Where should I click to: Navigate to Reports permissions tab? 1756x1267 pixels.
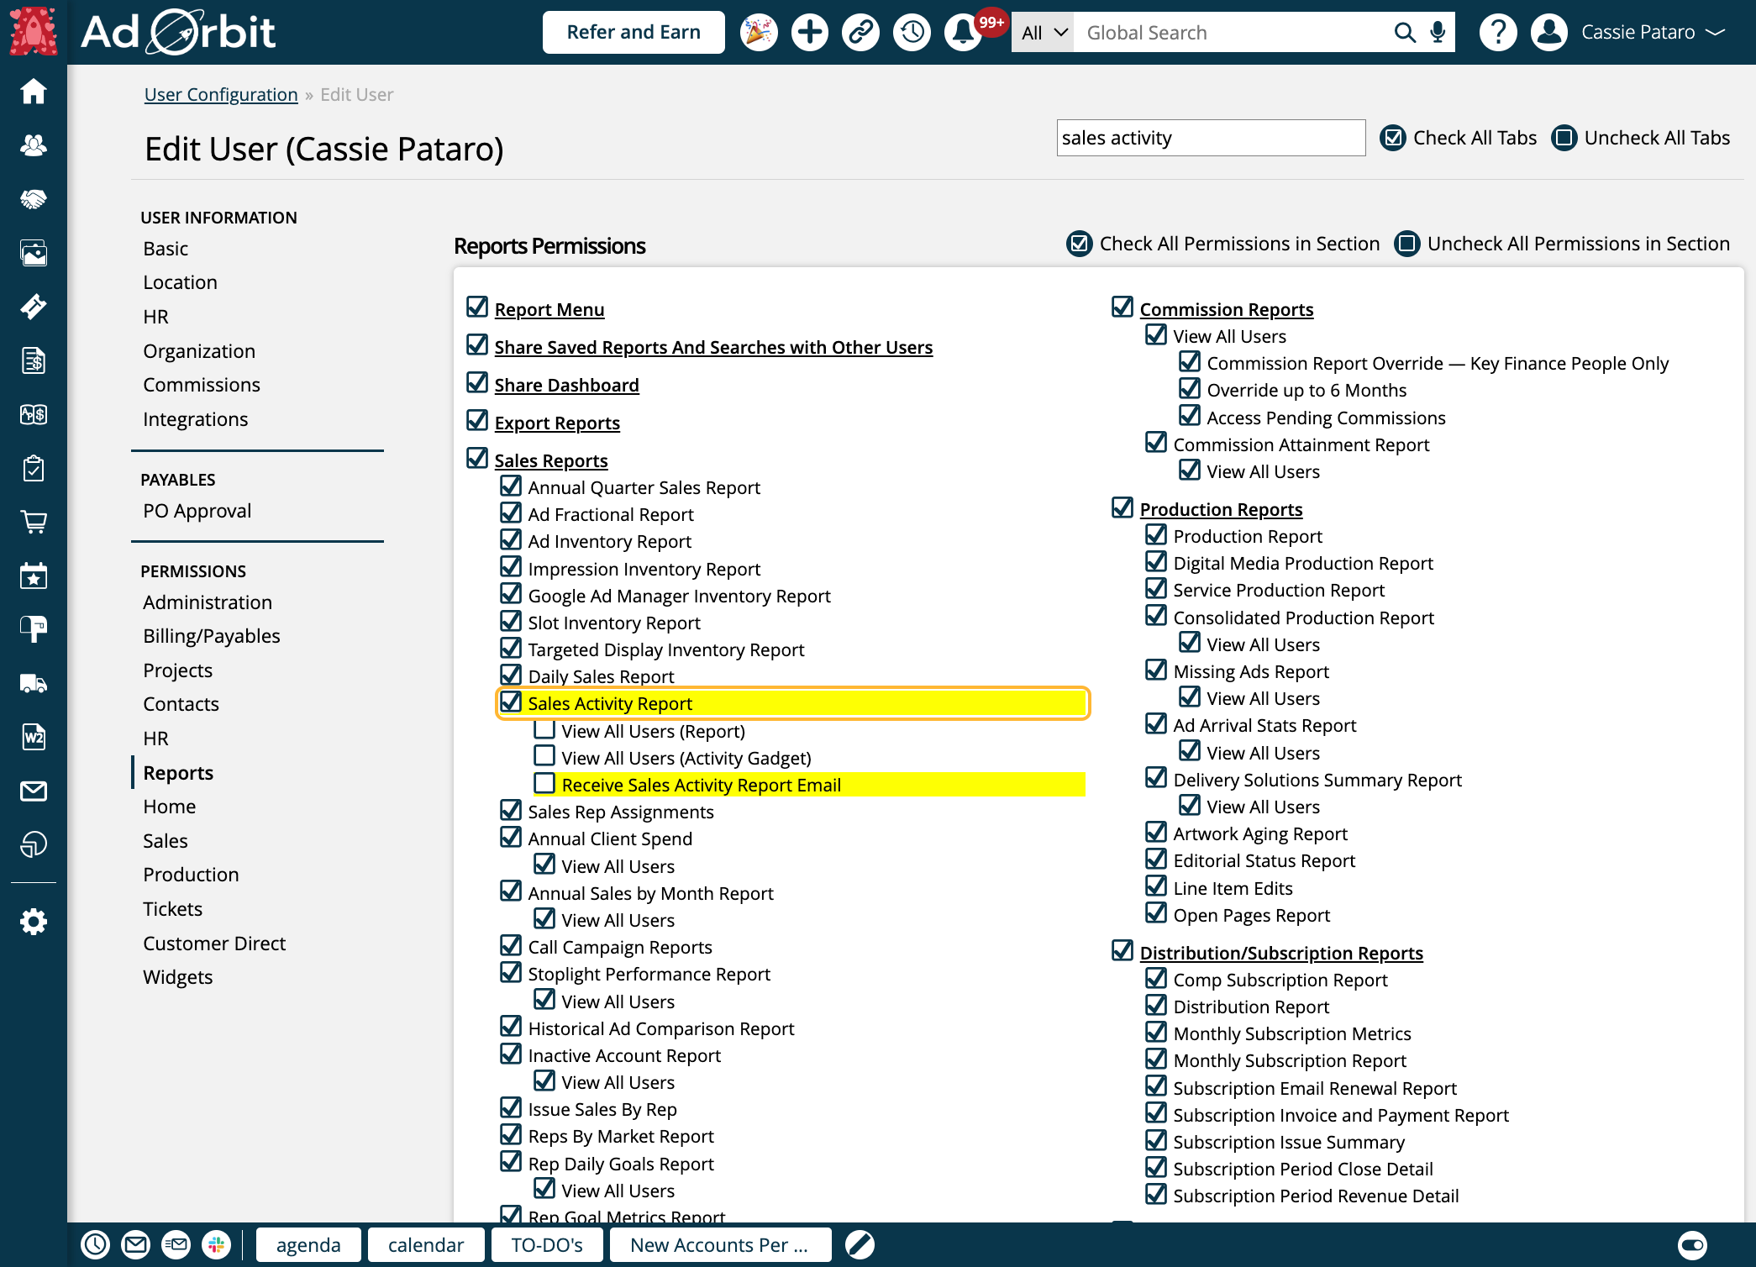click(179, 772)
